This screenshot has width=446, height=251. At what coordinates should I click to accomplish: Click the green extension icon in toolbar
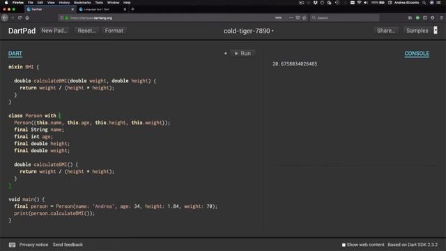[x=417, y=17]
